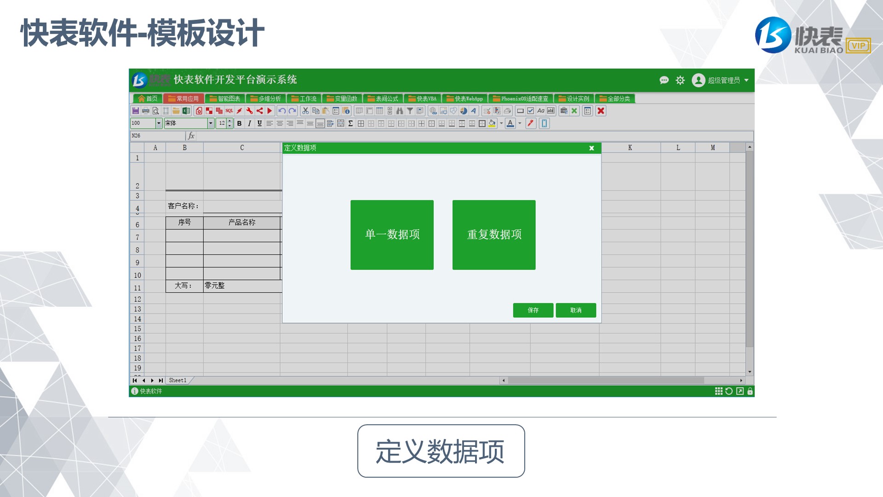Click the Excel export icon

click(186, 111)
